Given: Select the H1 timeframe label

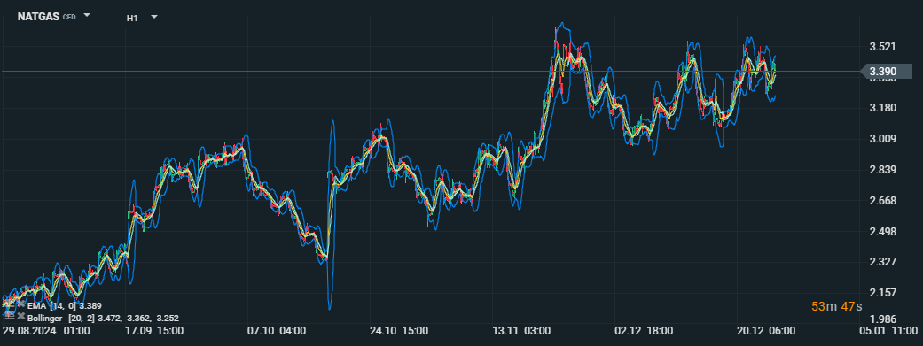Looking at the screenshot, I should (x=132, y=19).
